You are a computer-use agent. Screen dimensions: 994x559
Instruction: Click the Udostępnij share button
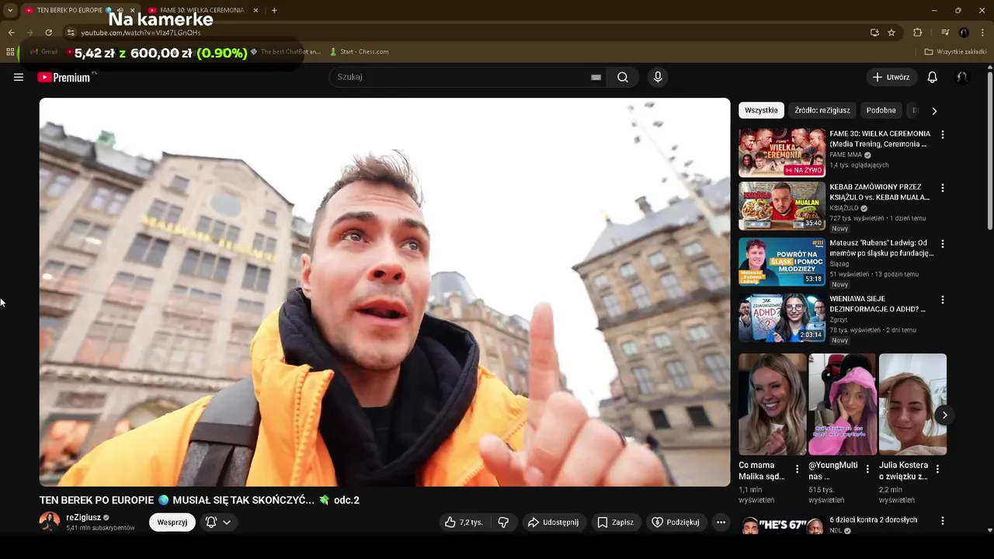point(554,523)
